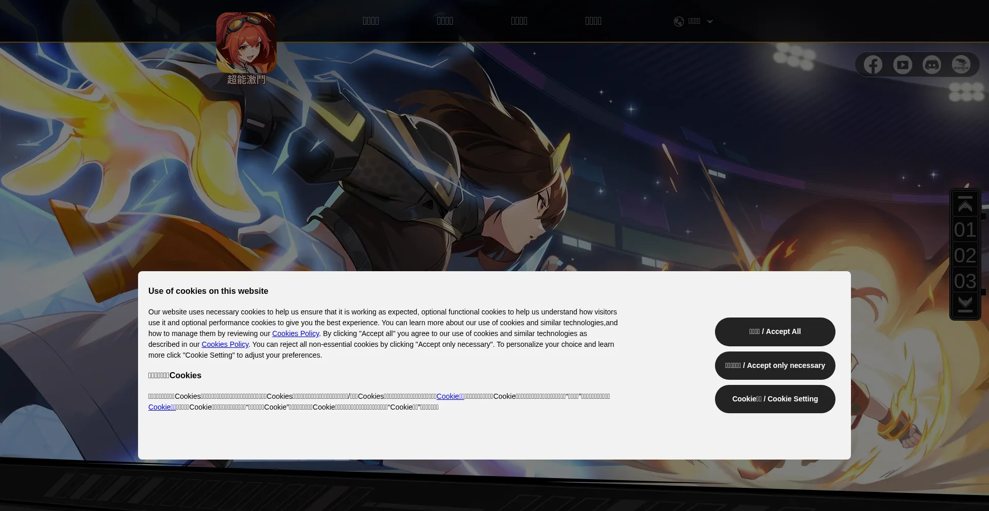Go to section 02 in side navigator
The image size is (989, 511).
pos(965,255)
